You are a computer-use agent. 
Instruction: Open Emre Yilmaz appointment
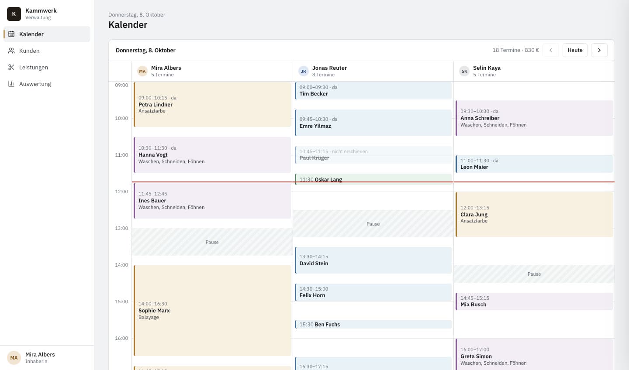click(x=373, y=123)
